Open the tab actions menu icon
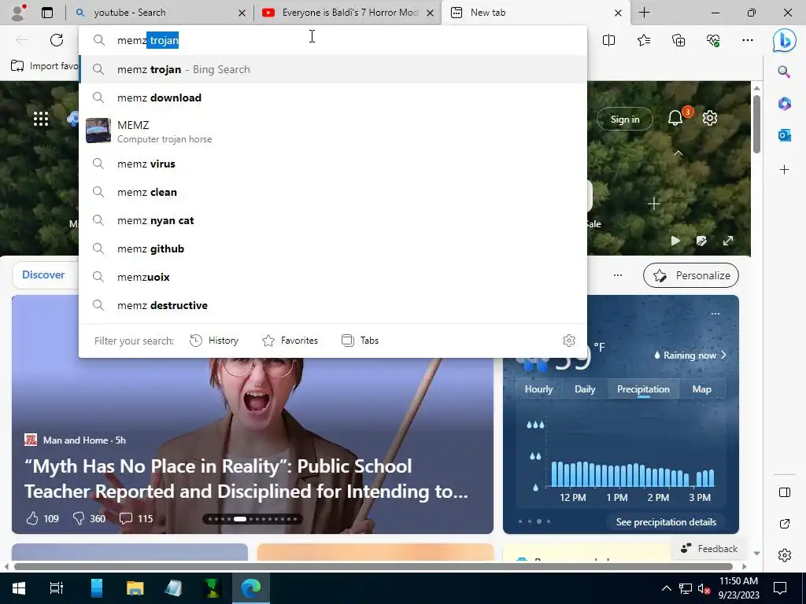This screenshot has height=604, width=806. point(47,13)
